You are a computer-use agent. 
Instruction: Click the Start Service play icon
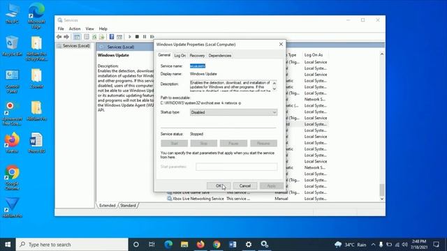(x=130, y=37)
